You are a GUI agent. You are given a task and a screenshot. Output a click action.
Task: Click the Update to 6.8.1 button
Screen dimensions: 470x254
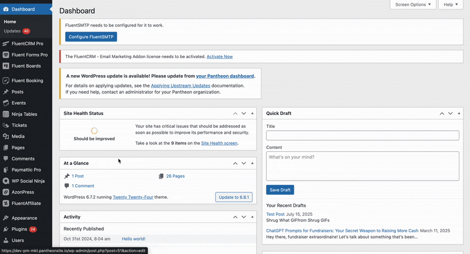(234, 197)
